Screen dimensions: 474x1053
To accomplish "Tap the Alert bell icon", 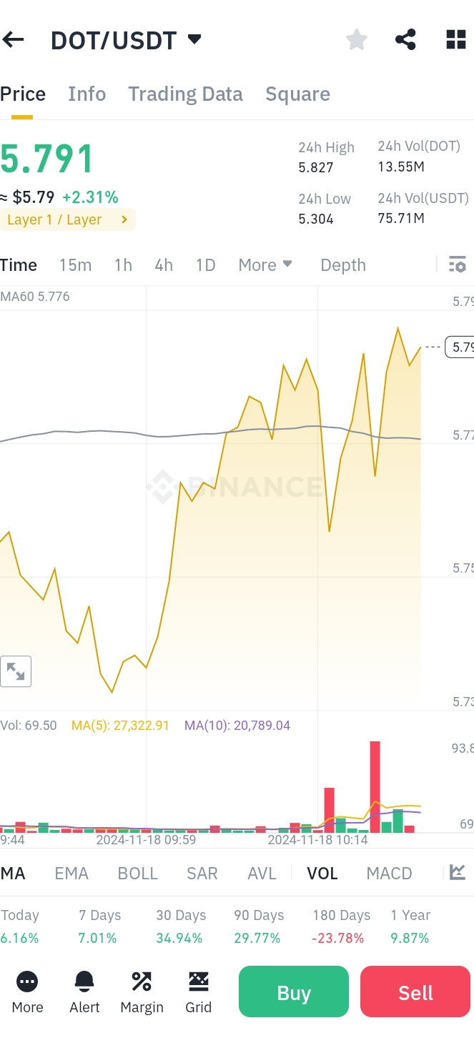I will pos(84,992).
